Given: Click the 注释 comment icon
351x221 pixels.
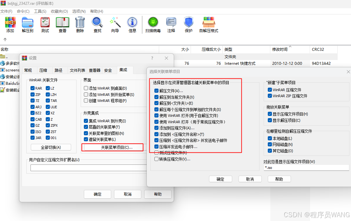Looking at the screenshot, I should [x=171, y=22].
